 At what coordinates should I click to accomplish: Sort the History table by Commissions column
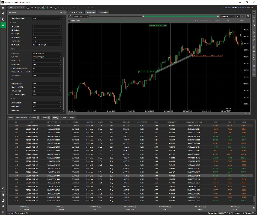click(142, 122)
